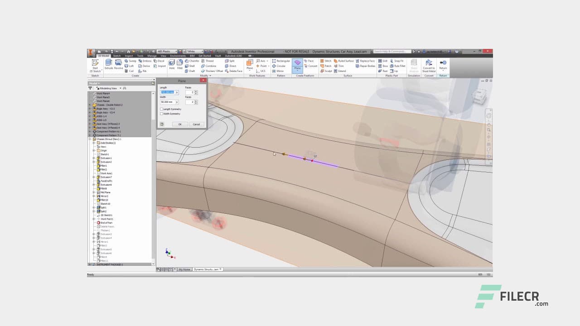Enable the Width Symmetry checkbox
The image size is (580, 326).
(162, 114)
